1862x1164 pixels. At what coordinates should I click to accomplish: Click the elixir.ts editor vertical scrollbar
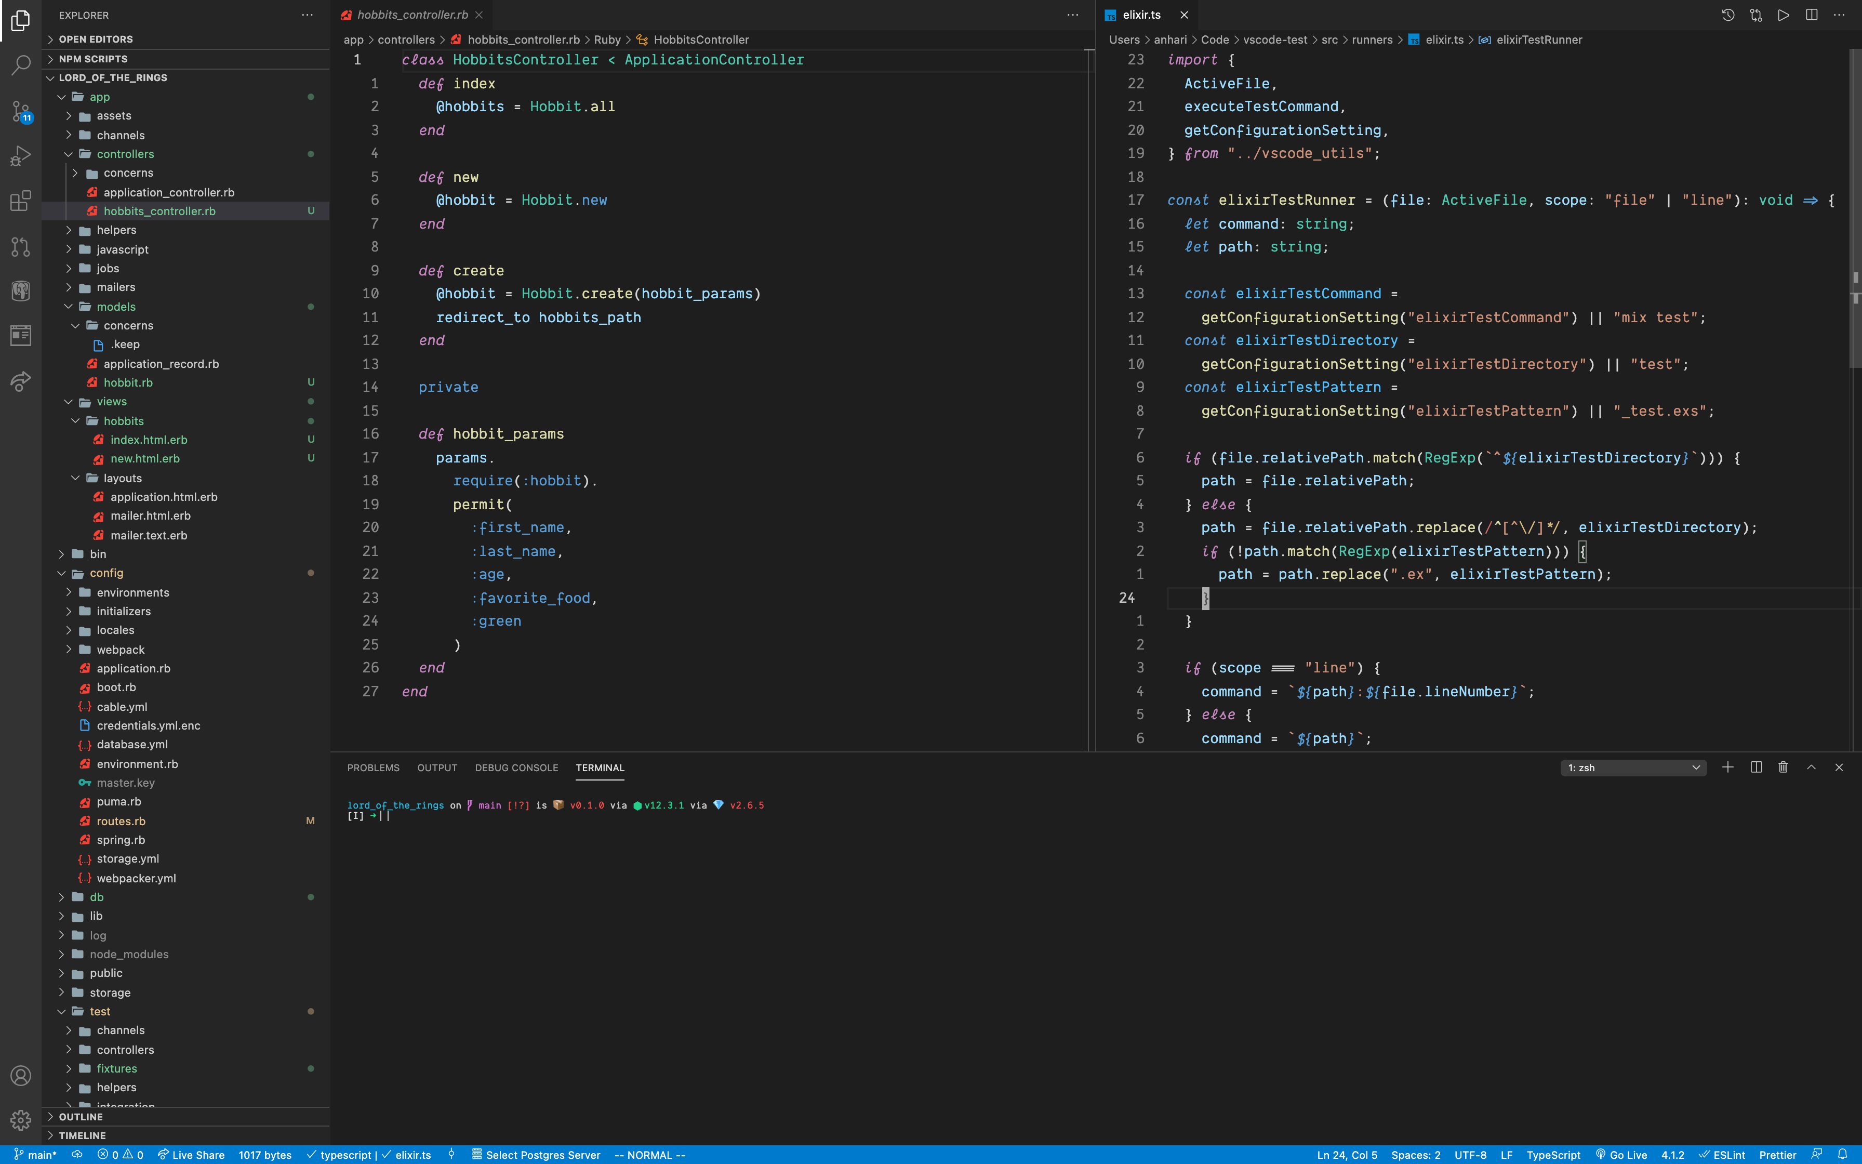pyautogui.click(x=1854, y=208)
